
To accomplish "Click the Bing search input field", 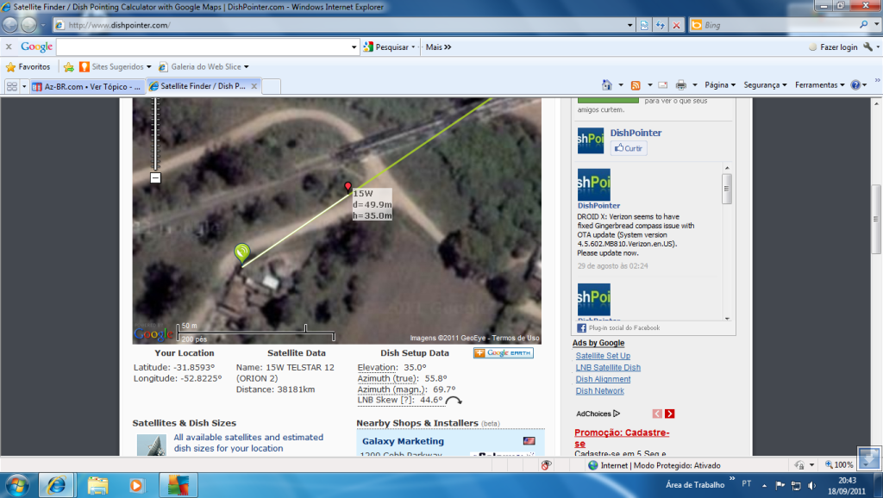I will click(780, 25).
